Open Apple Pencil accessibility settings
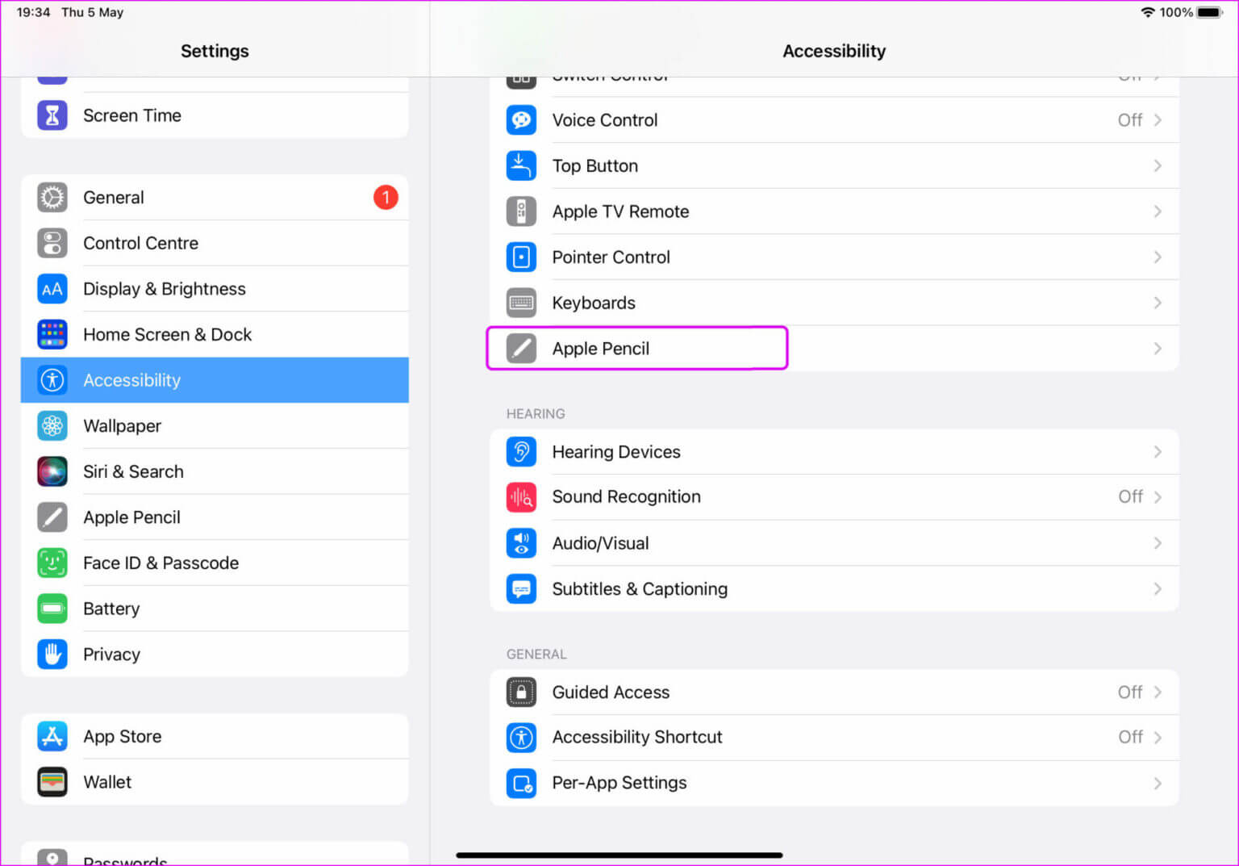 point(834,349)
